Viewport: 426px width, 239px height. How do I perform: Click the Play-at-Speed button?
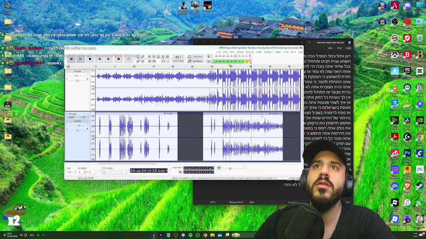point(219,168)
